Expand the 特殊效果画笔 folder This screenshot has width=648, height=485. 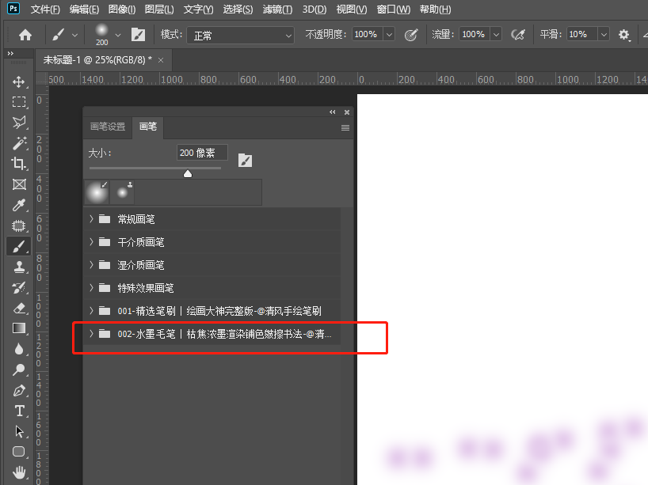[91, 288]
